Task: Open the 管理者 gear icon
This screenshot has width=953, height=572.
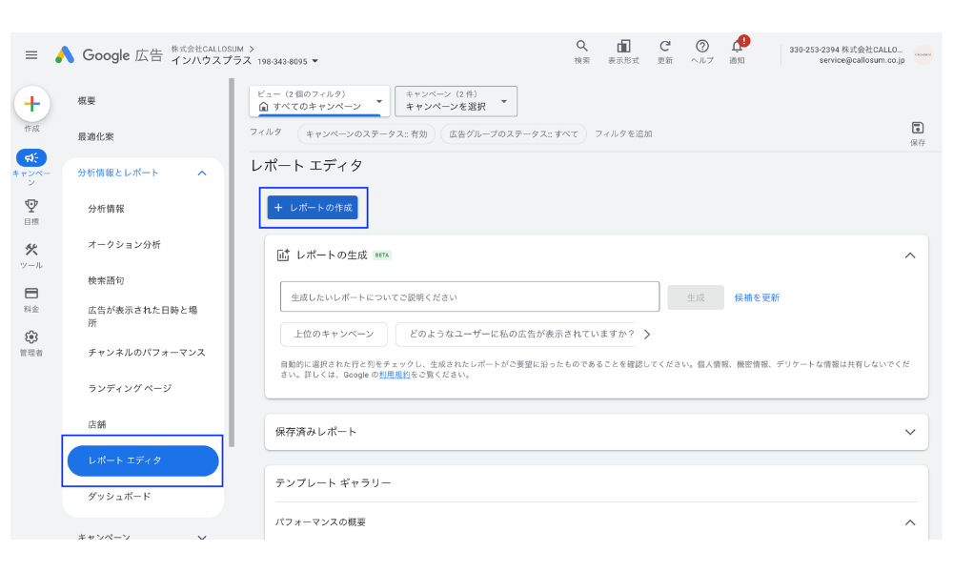Action: [x=32, y=337]
